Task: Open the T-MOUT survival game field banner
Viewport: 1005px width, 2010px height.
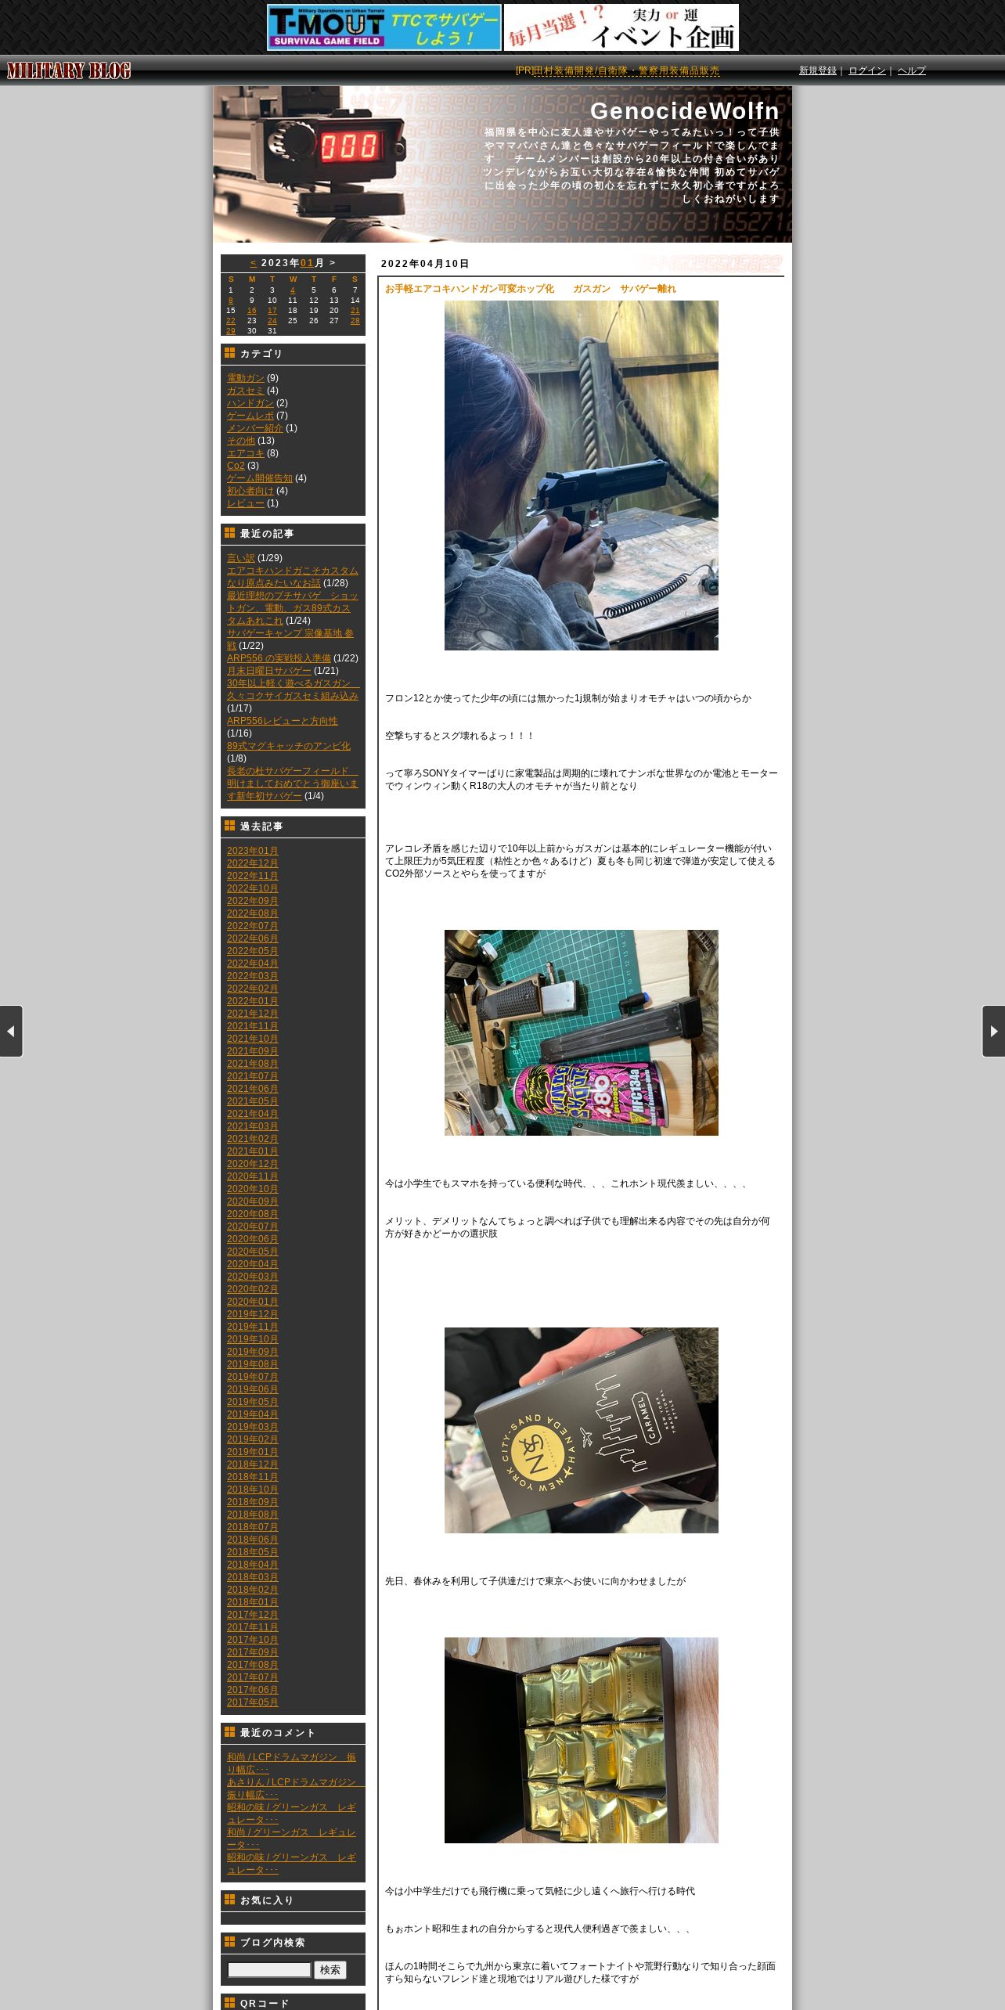Action: [x=384, y=27]
